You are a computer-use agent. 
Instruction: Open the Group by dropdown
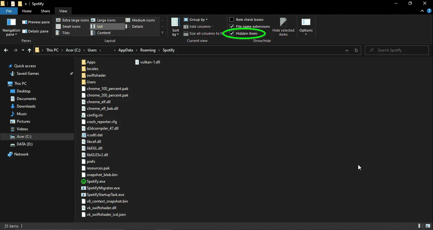[x=196, y=20]
